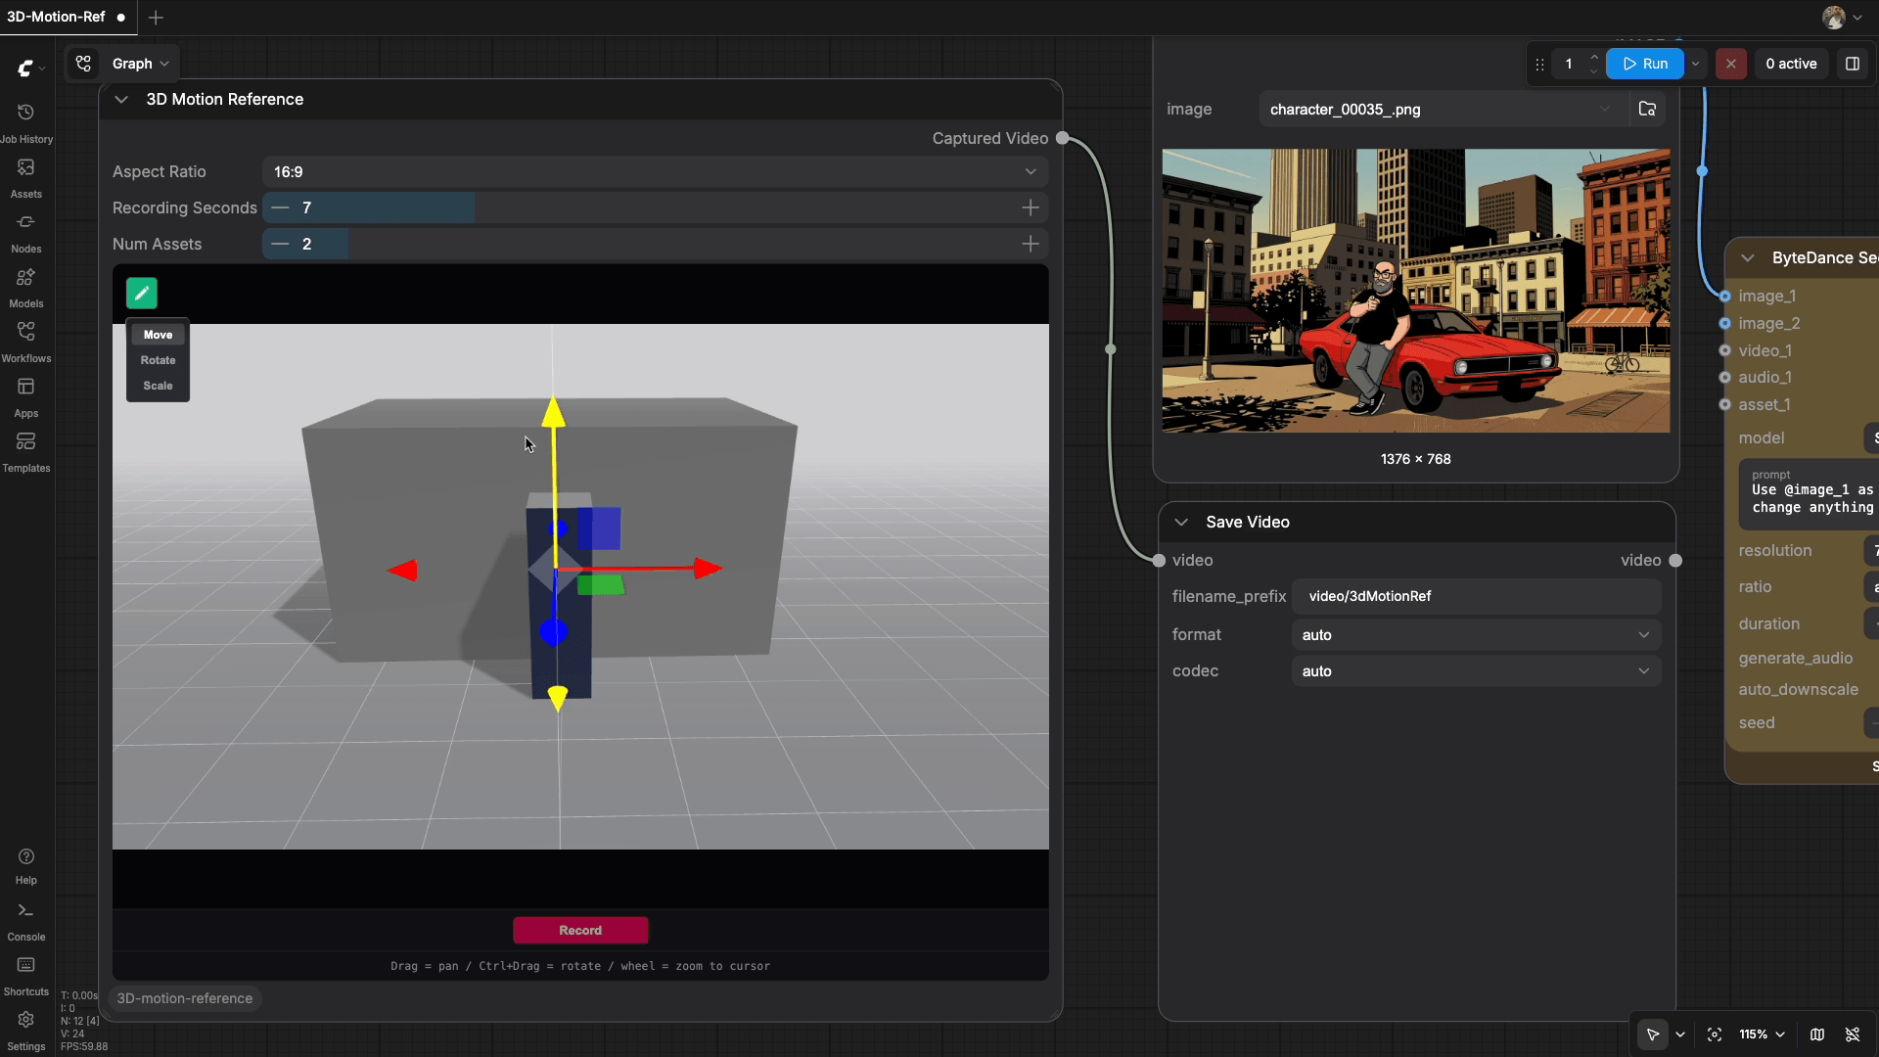Collapse the ByteDance node
The image size is (1879, 1057).
1748,257
